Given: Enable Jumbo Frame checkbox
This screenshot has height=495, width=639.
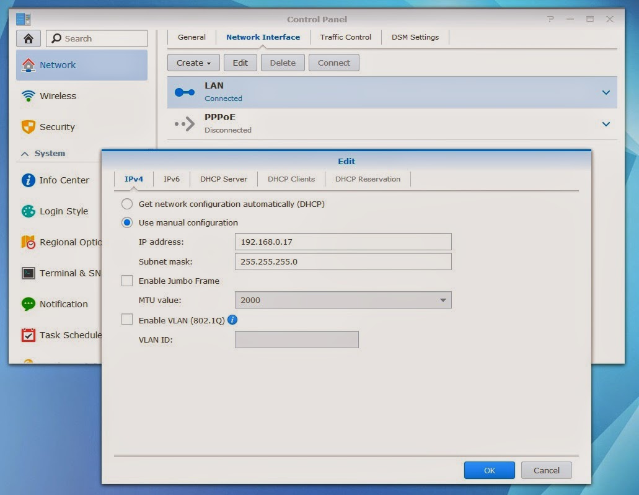Looking at the screenshot, I should tap(126, 281).
